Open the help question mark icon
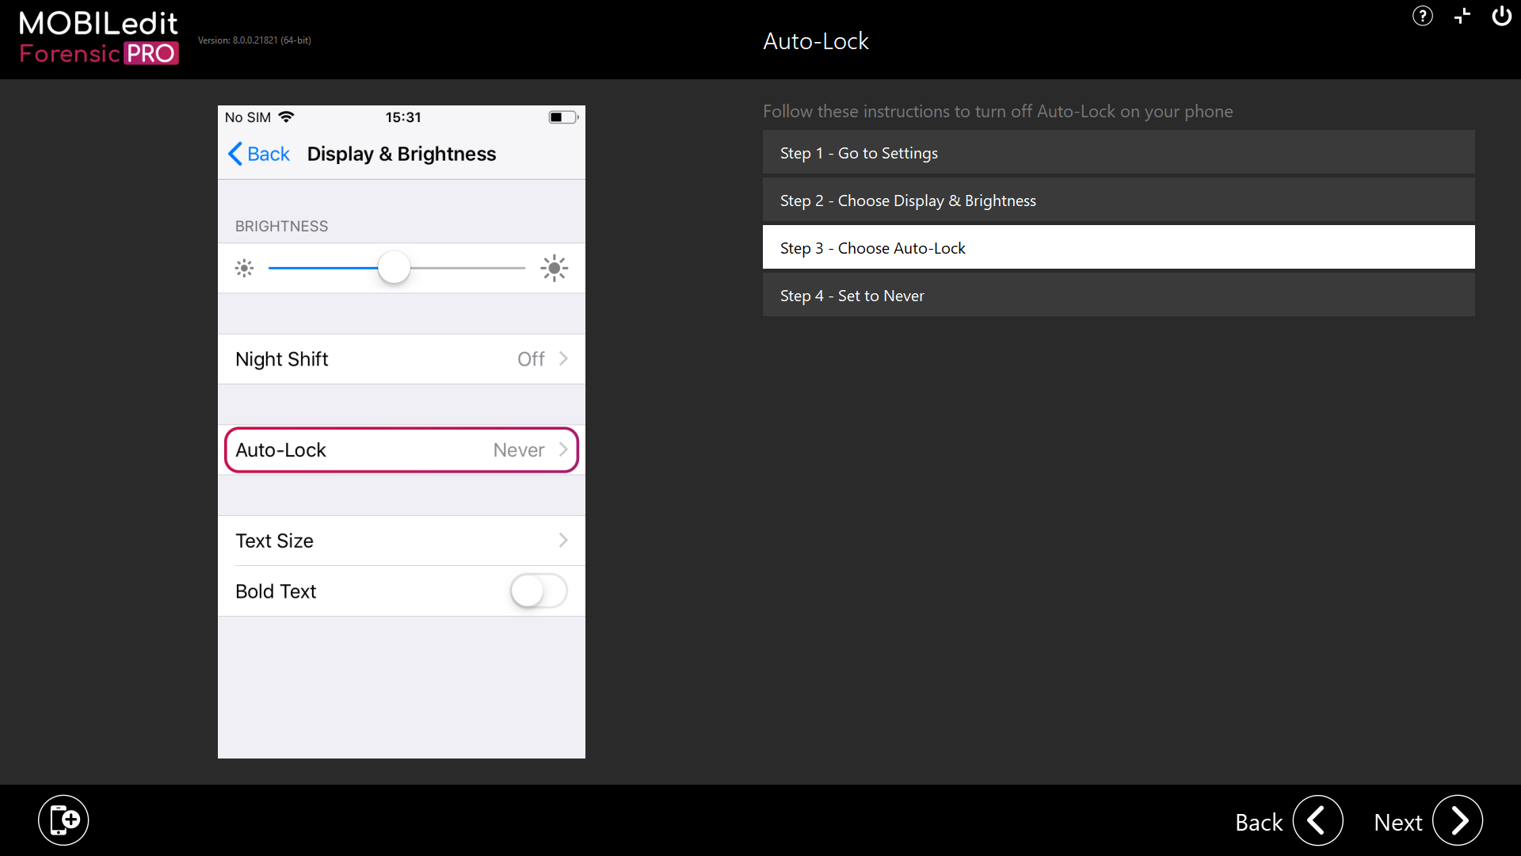The image size is (1521, 856). click(1422, 16)
